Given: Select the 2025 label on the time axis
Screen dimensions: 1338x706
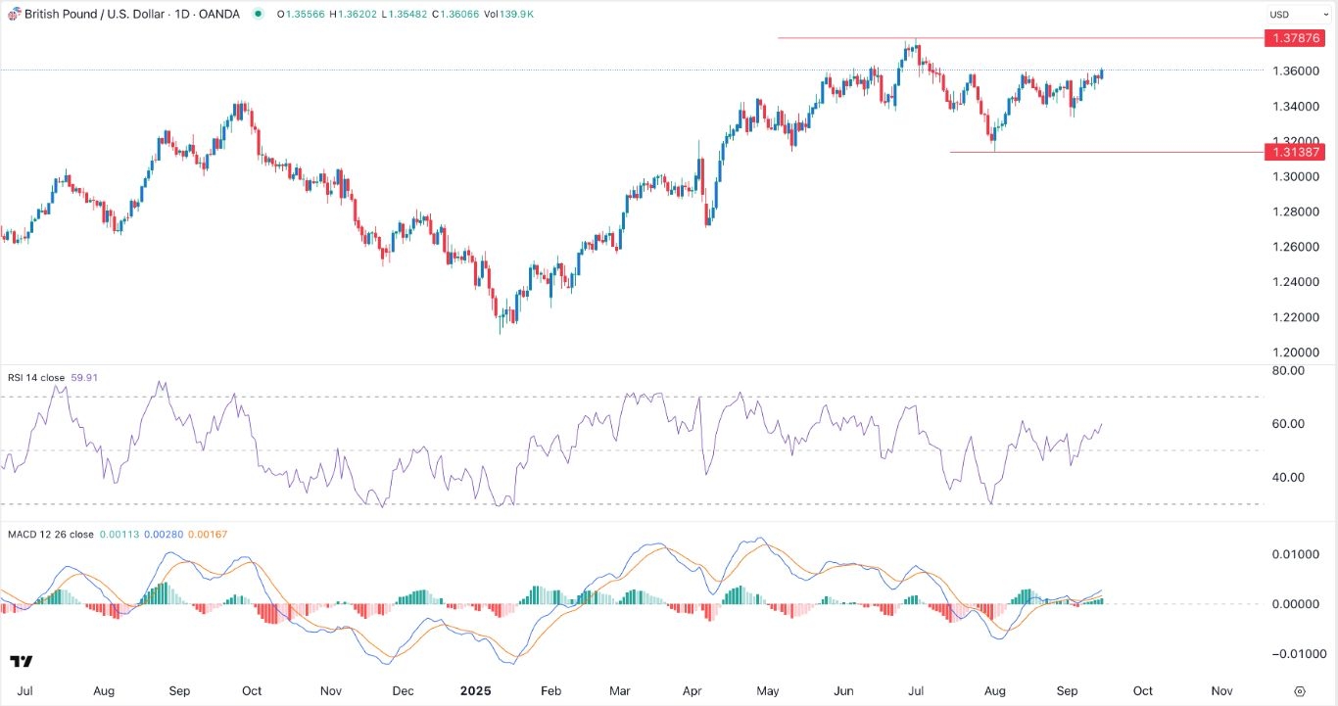Looking at the screenshot, I should click(x=476, y=690).
